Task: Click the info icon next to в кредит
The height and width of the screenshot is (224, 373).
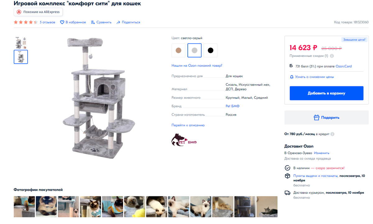Action: click(x=333, y=134)
